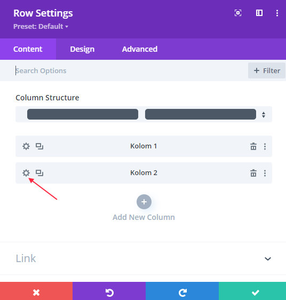Focus the Search Options field
The width and height of the screenshot is (286, 300).
tap(124, 70)
